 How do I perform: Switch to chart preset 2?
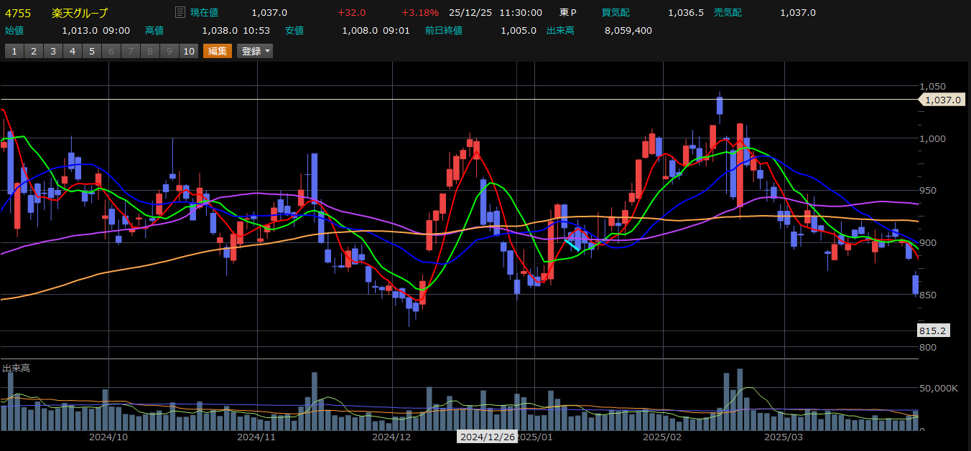[34, 51]
